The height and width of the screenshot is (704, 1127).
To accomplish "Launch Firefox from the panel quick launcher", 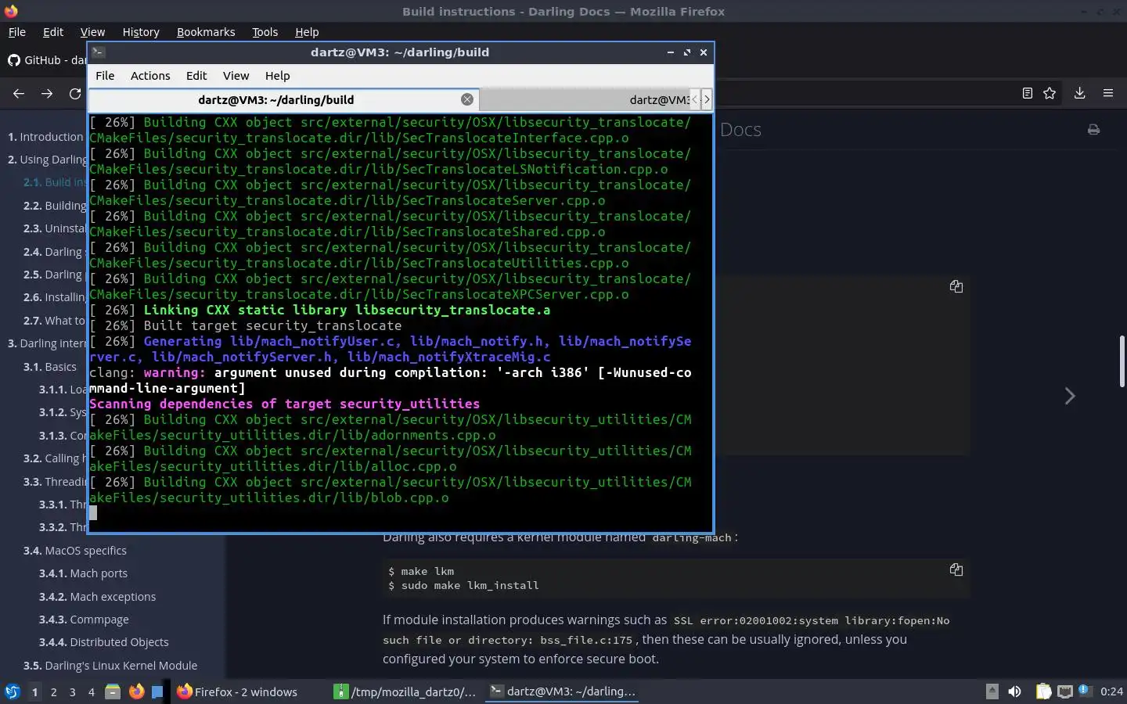I will click(x=136, y=691).
